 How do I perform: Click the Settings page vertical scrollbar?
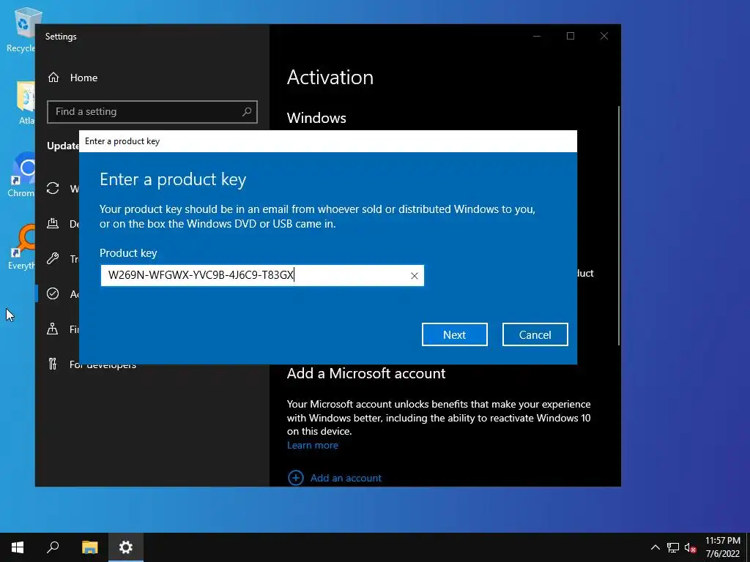pyautogui.click(x=619, y=225)
